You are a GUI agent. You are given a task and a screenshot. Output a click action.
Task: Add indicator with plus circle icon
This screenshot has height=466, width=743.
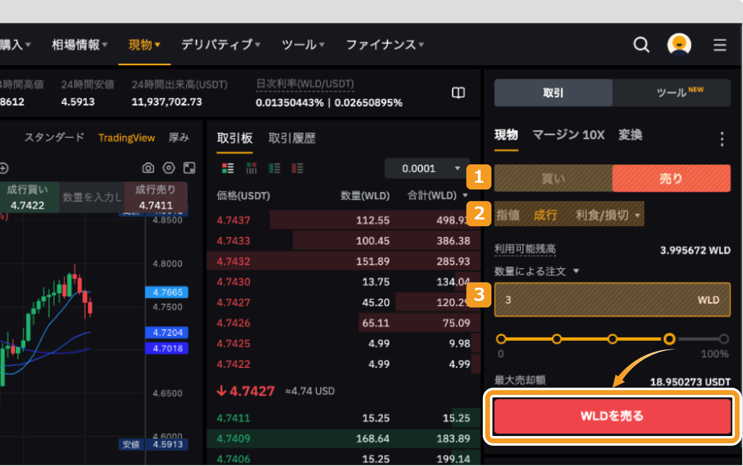(x=3, y=168)
